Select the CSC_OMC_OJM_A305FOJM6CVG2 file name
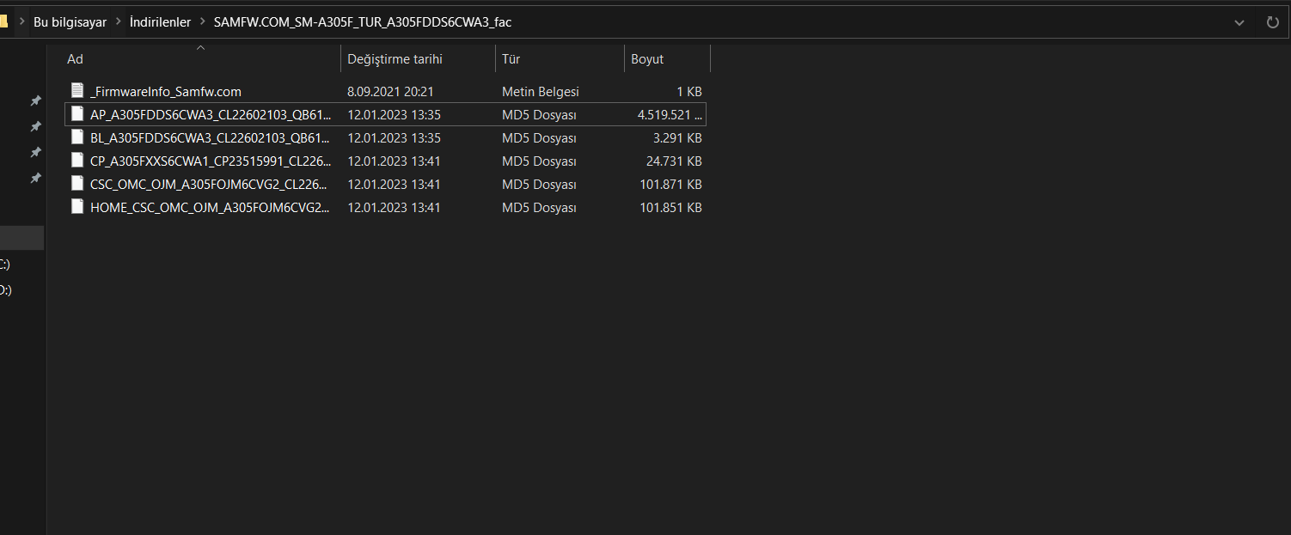Image resolution: width=1291 pixels, height=535 pixels. tap(211, 184)
